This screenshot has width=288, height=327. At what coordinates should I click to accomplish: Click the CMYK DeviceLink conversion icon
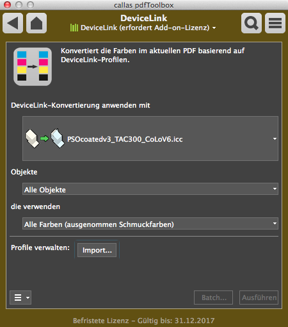[x=33, y=67]
